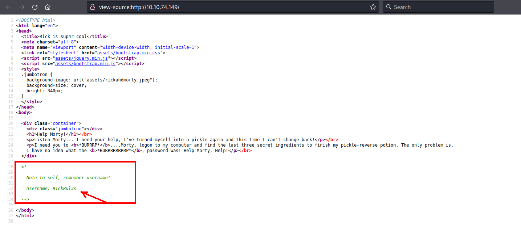This screenshot has width=521, height=236.
Task: Click the meta viewport line
Action: pos(110,47)
